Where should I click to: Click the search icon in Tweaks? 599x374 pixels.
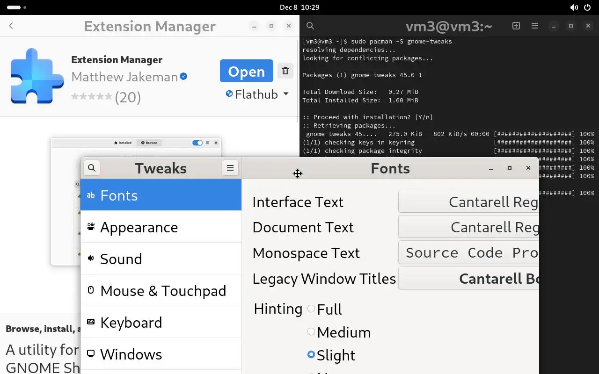point(92,168)
